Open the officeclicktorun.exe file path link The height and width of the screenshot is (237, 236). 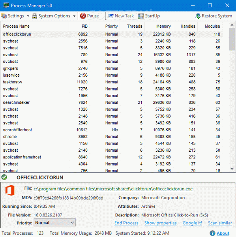pos(113,189)
